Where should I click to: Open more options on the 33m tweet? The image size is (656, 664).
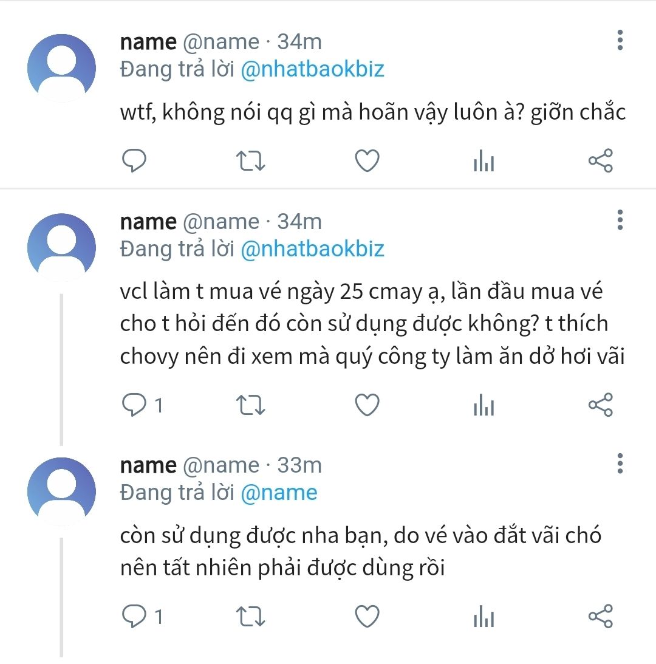point(620,464)
